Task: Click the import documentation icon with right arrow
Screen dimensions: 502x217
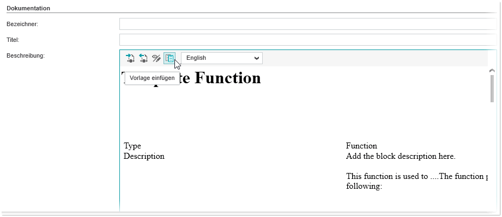Action: (130, 58)
